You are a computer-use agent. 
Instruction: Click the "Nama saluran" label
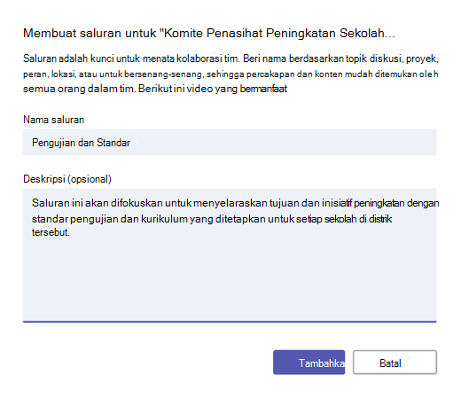click(x=53, y=120)
